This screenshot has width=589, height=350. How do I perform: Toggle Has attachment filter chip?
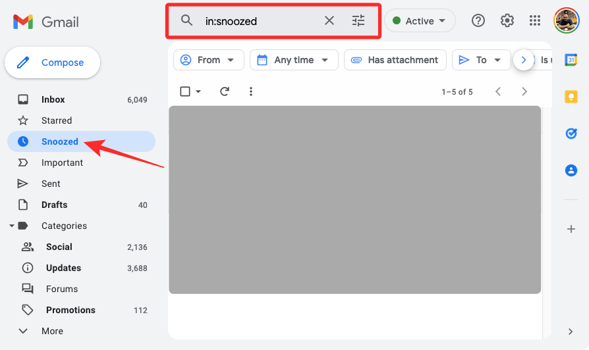395,60
